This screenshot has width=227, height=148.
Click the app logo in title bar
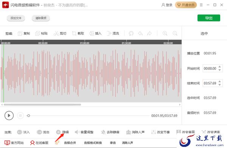(6, 5)
